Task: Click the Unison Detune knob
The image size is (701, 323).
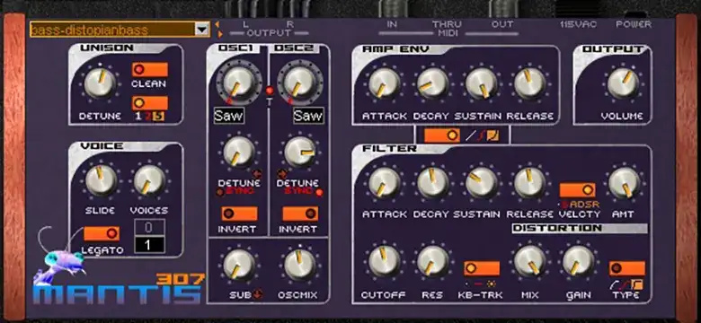Action: 100,83
